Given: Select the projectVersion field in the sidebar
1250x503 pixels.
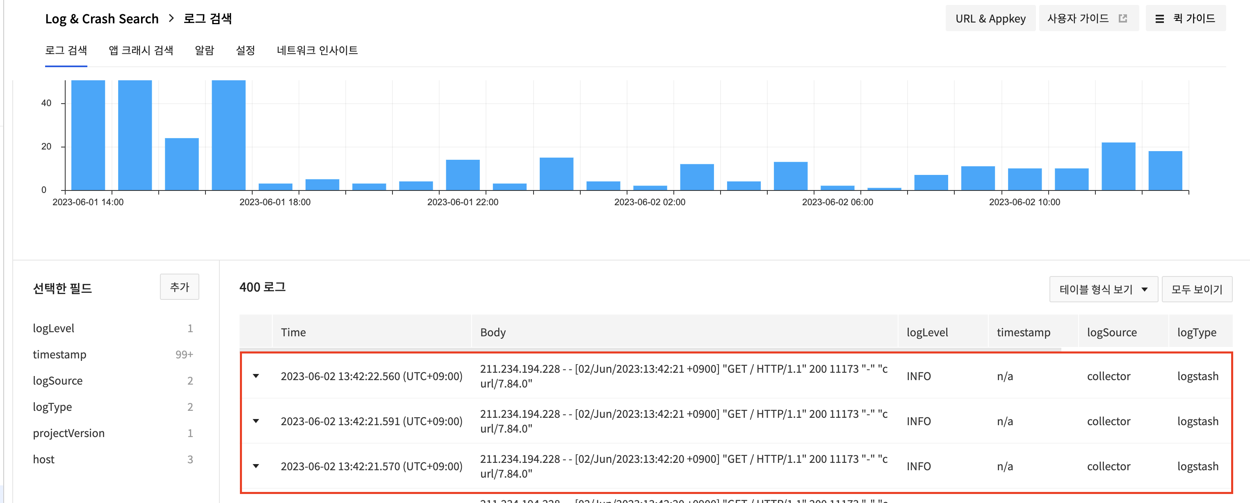Looking at the screenshot, I should (68, 433).
